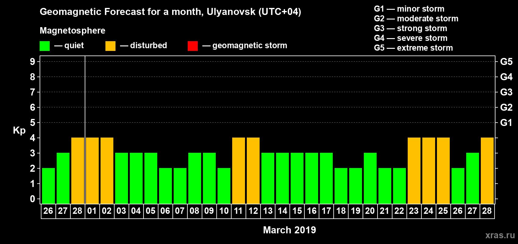The height and width of the screenshot is (244, 518).
Task: Click the date label 19 on axis
Action: coord(355,211)
